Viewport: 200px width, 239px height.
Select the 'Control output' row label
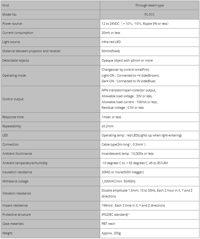13,99
